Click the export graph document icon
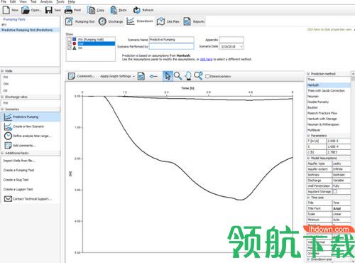This screenshot has width=355, height=263. point(141,76)
